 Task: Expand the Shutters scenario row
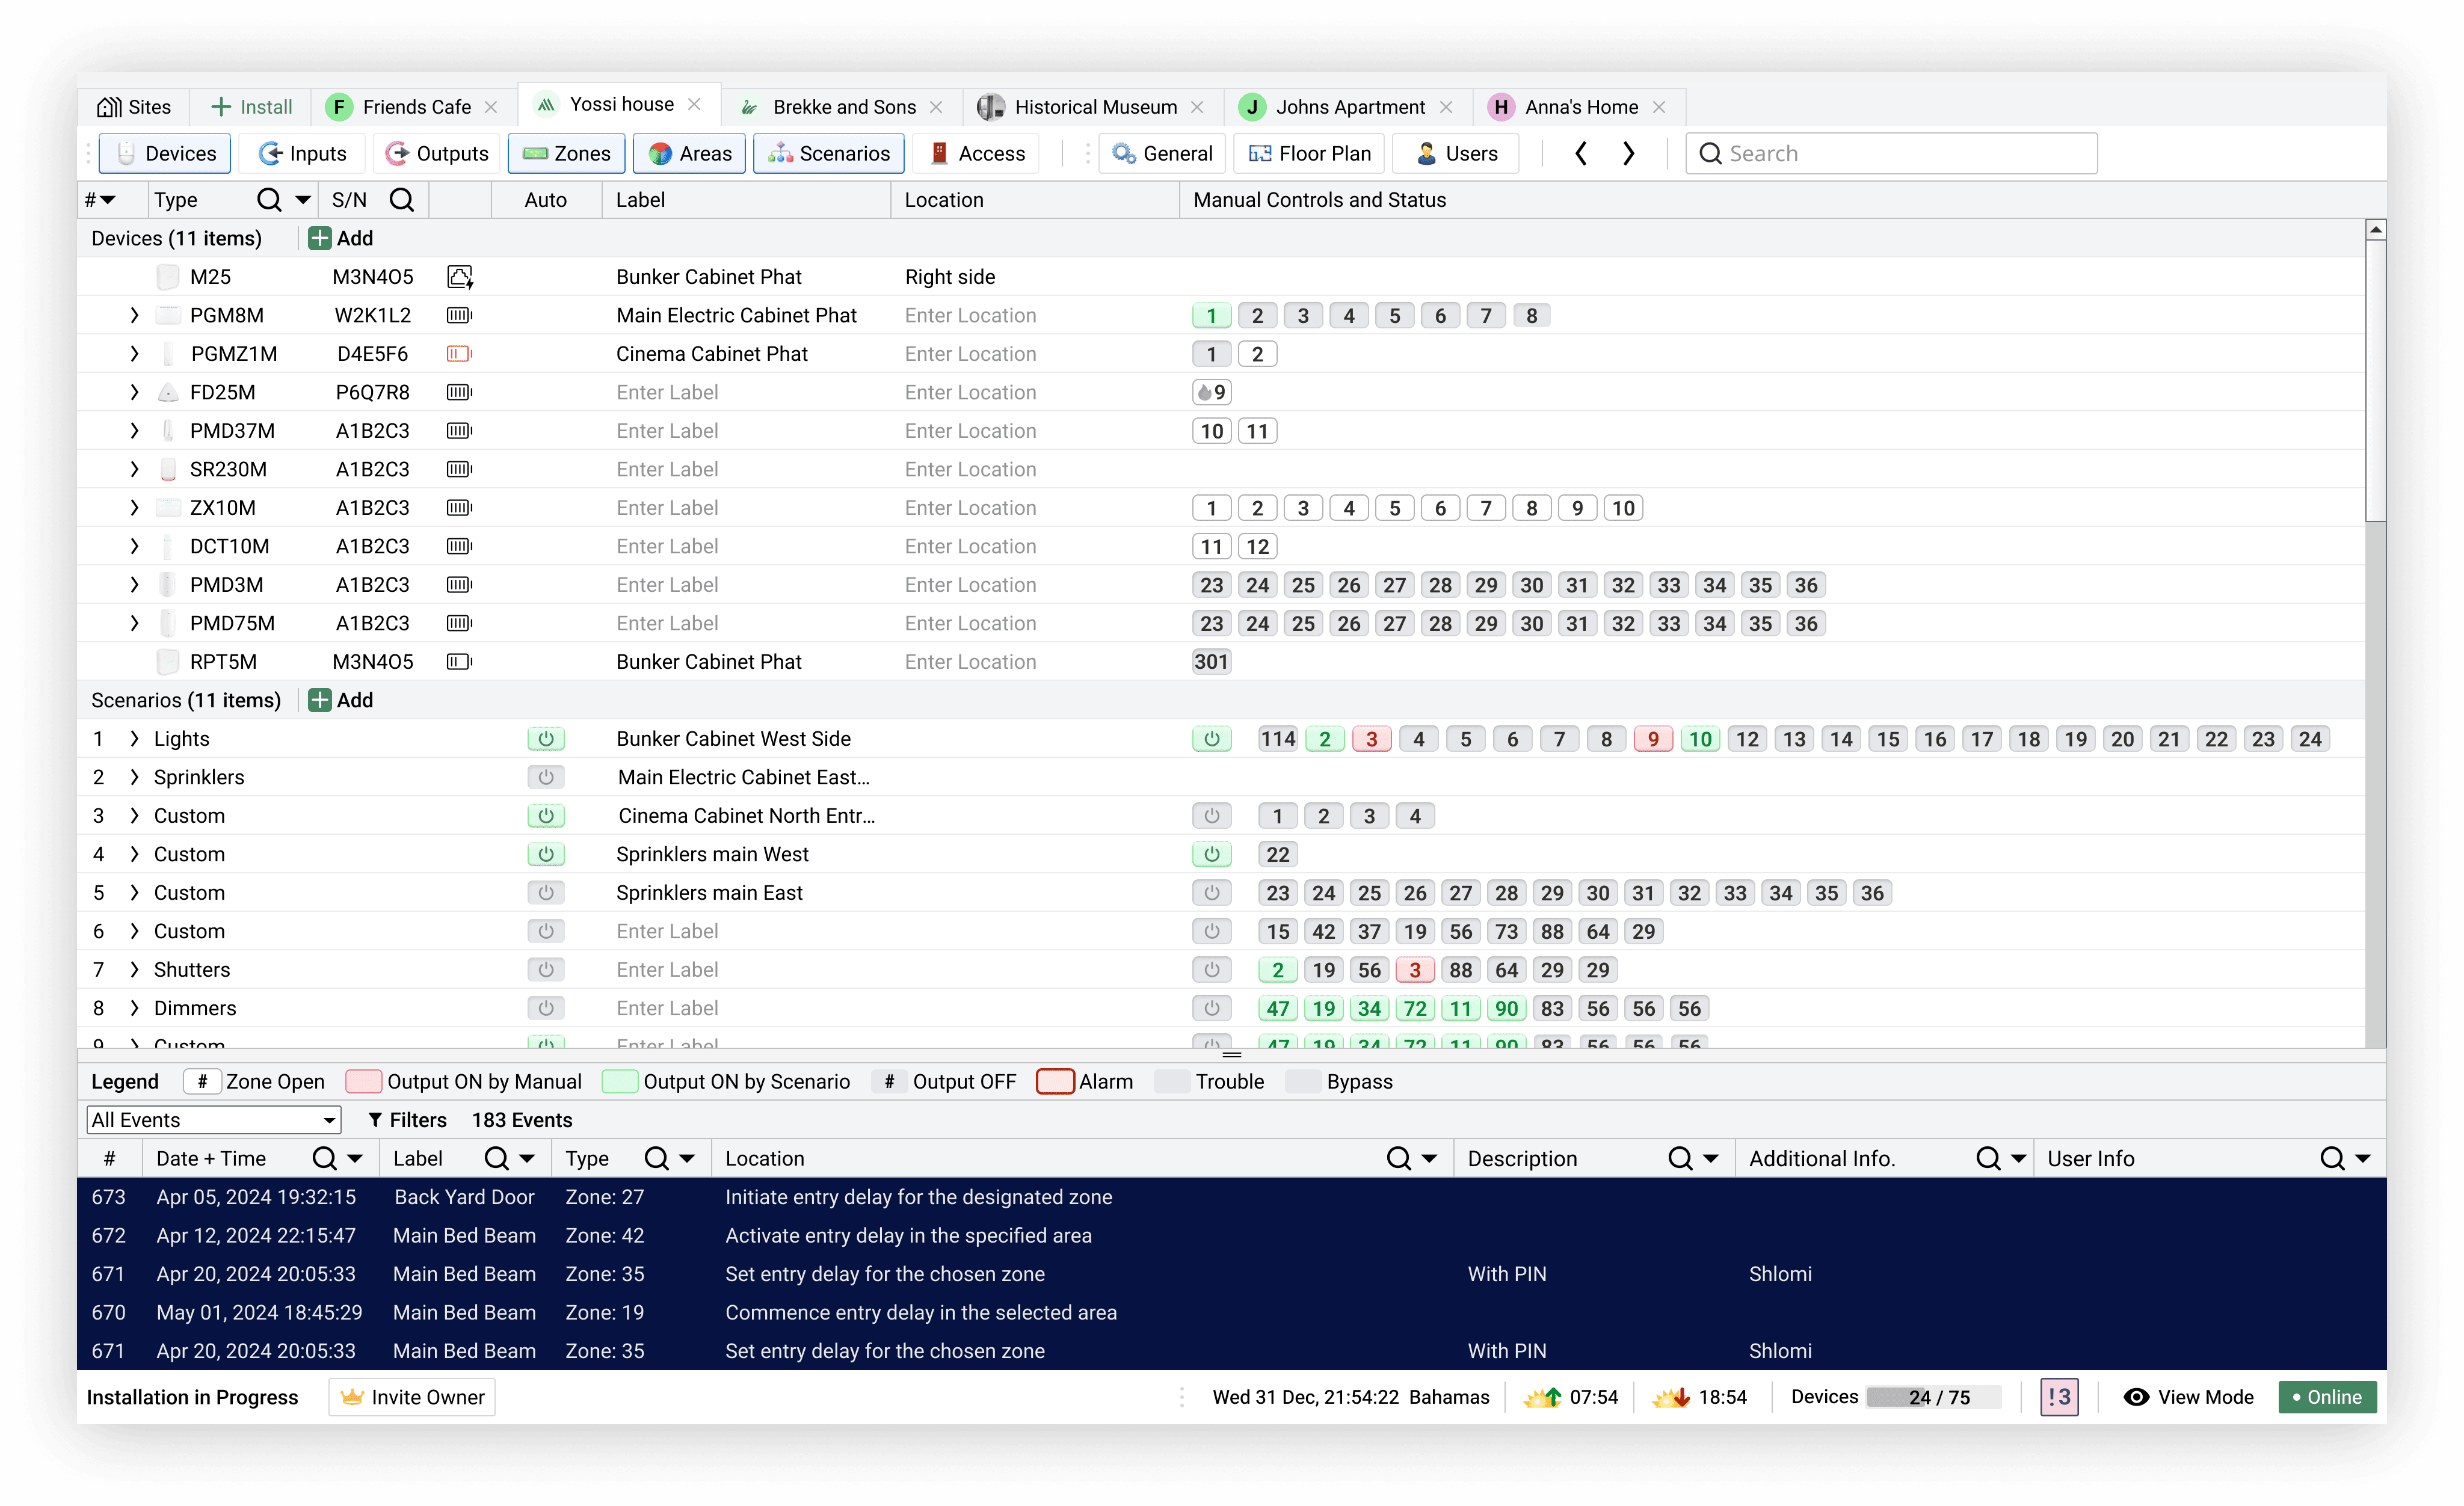pyautogui.click(x=134, y=970)
